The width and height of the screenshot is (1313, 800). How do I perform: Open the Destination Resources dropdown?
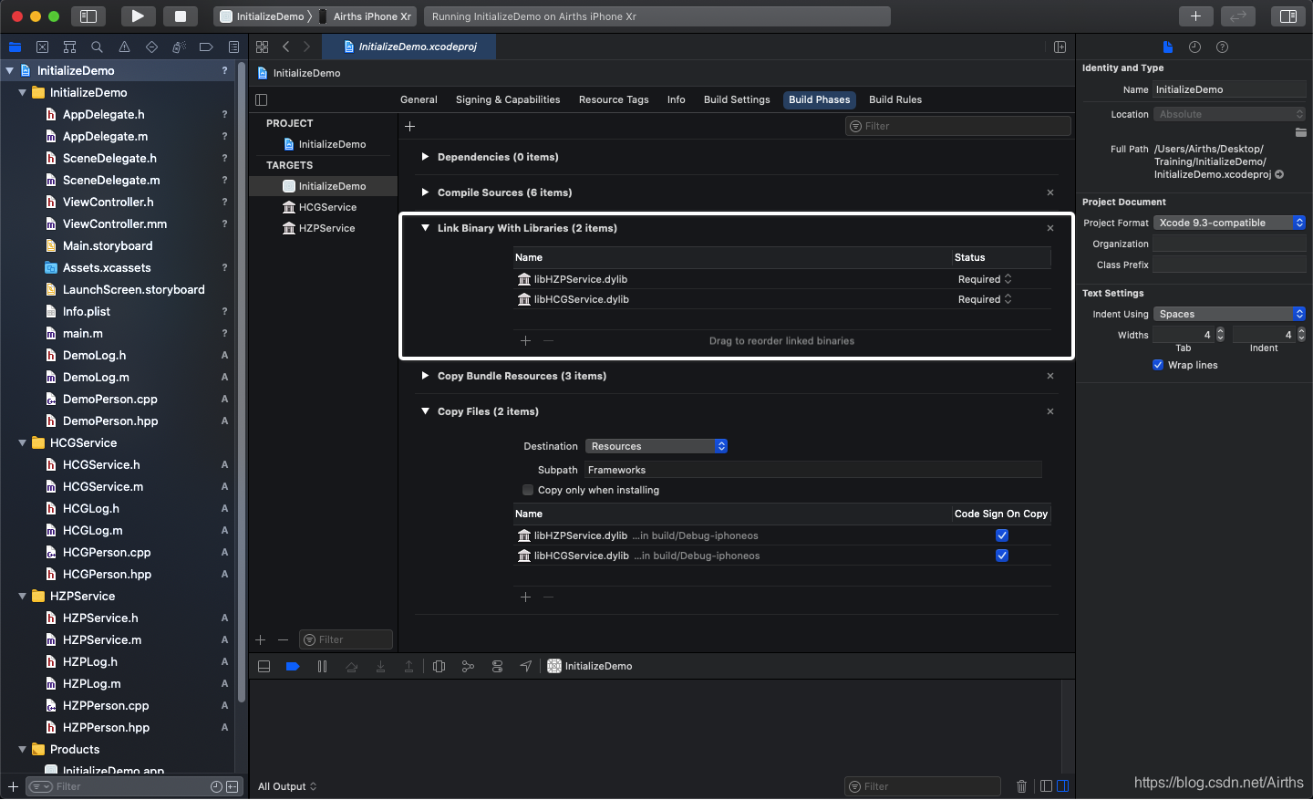[x=656, y=446]
